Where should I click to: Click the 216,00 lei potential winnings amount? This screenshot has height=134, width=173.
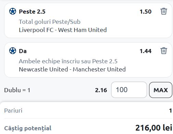(154, 128)
